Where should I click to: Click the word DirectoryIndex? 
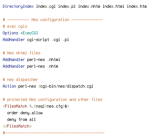pos(18,6)
